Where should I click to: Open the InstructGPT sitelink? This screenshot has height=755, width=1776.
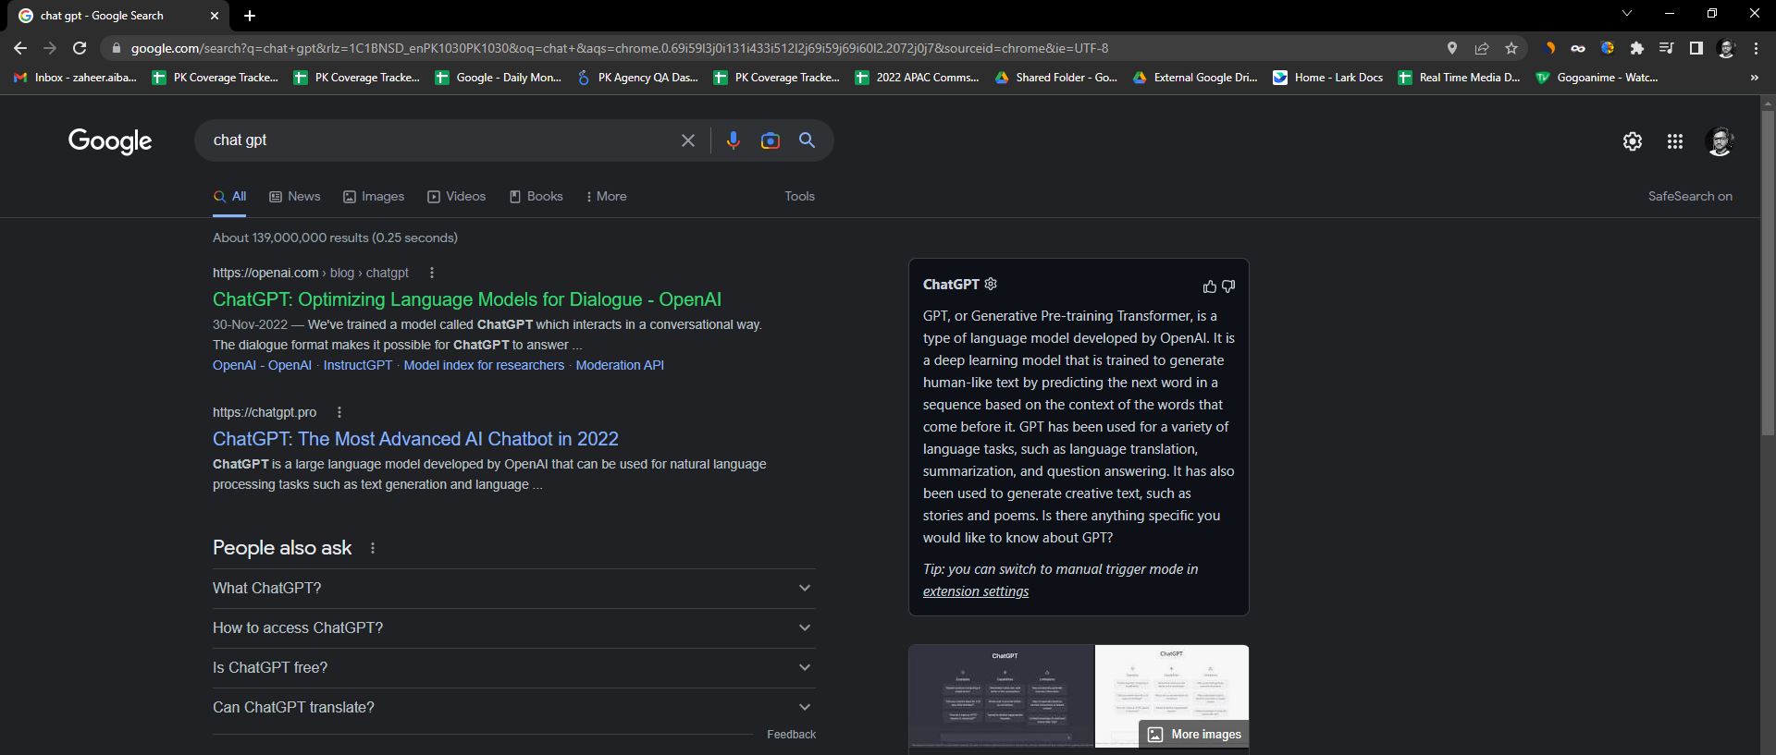[x=358, y=365]
